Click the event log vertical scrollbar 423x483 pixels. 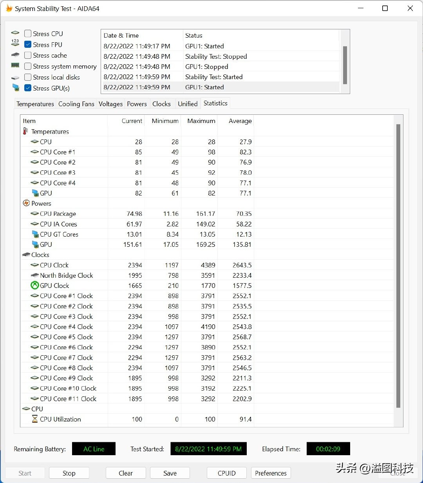[x=345, y=65]
